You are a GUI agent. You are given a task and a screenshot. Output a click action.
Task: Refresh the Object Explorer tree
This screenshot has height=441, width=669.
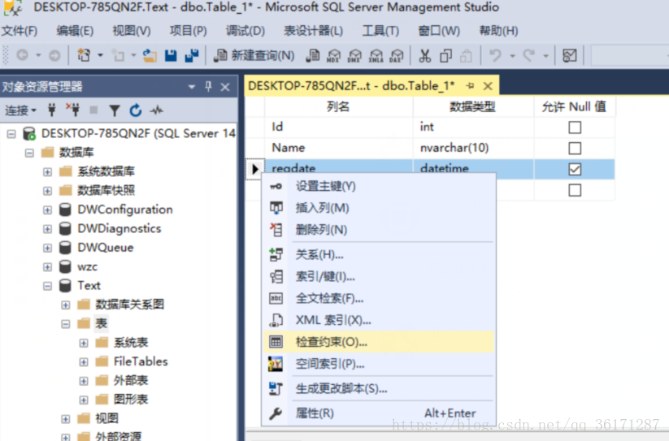136,110
